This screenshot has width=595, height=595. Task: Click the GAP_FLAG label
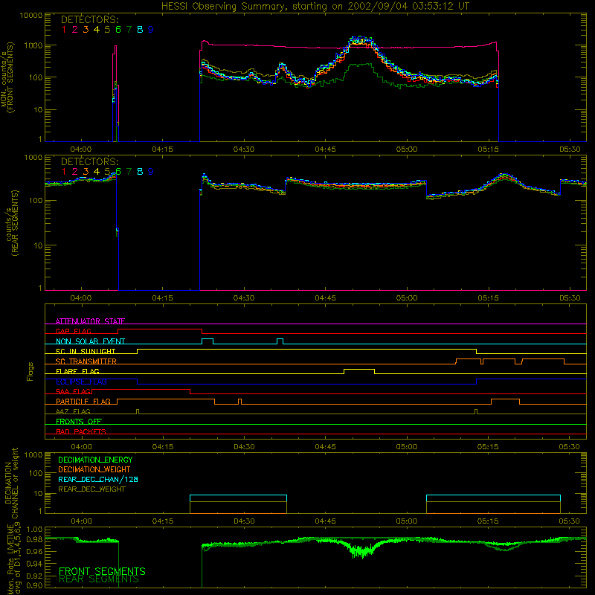point(73,331)
